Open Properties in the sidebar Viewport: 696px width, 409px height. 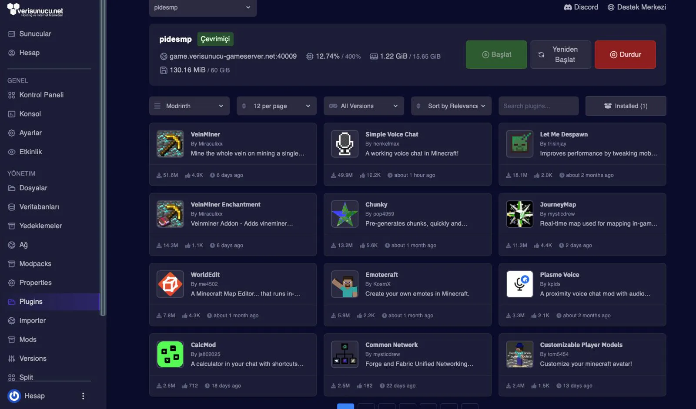35,283
